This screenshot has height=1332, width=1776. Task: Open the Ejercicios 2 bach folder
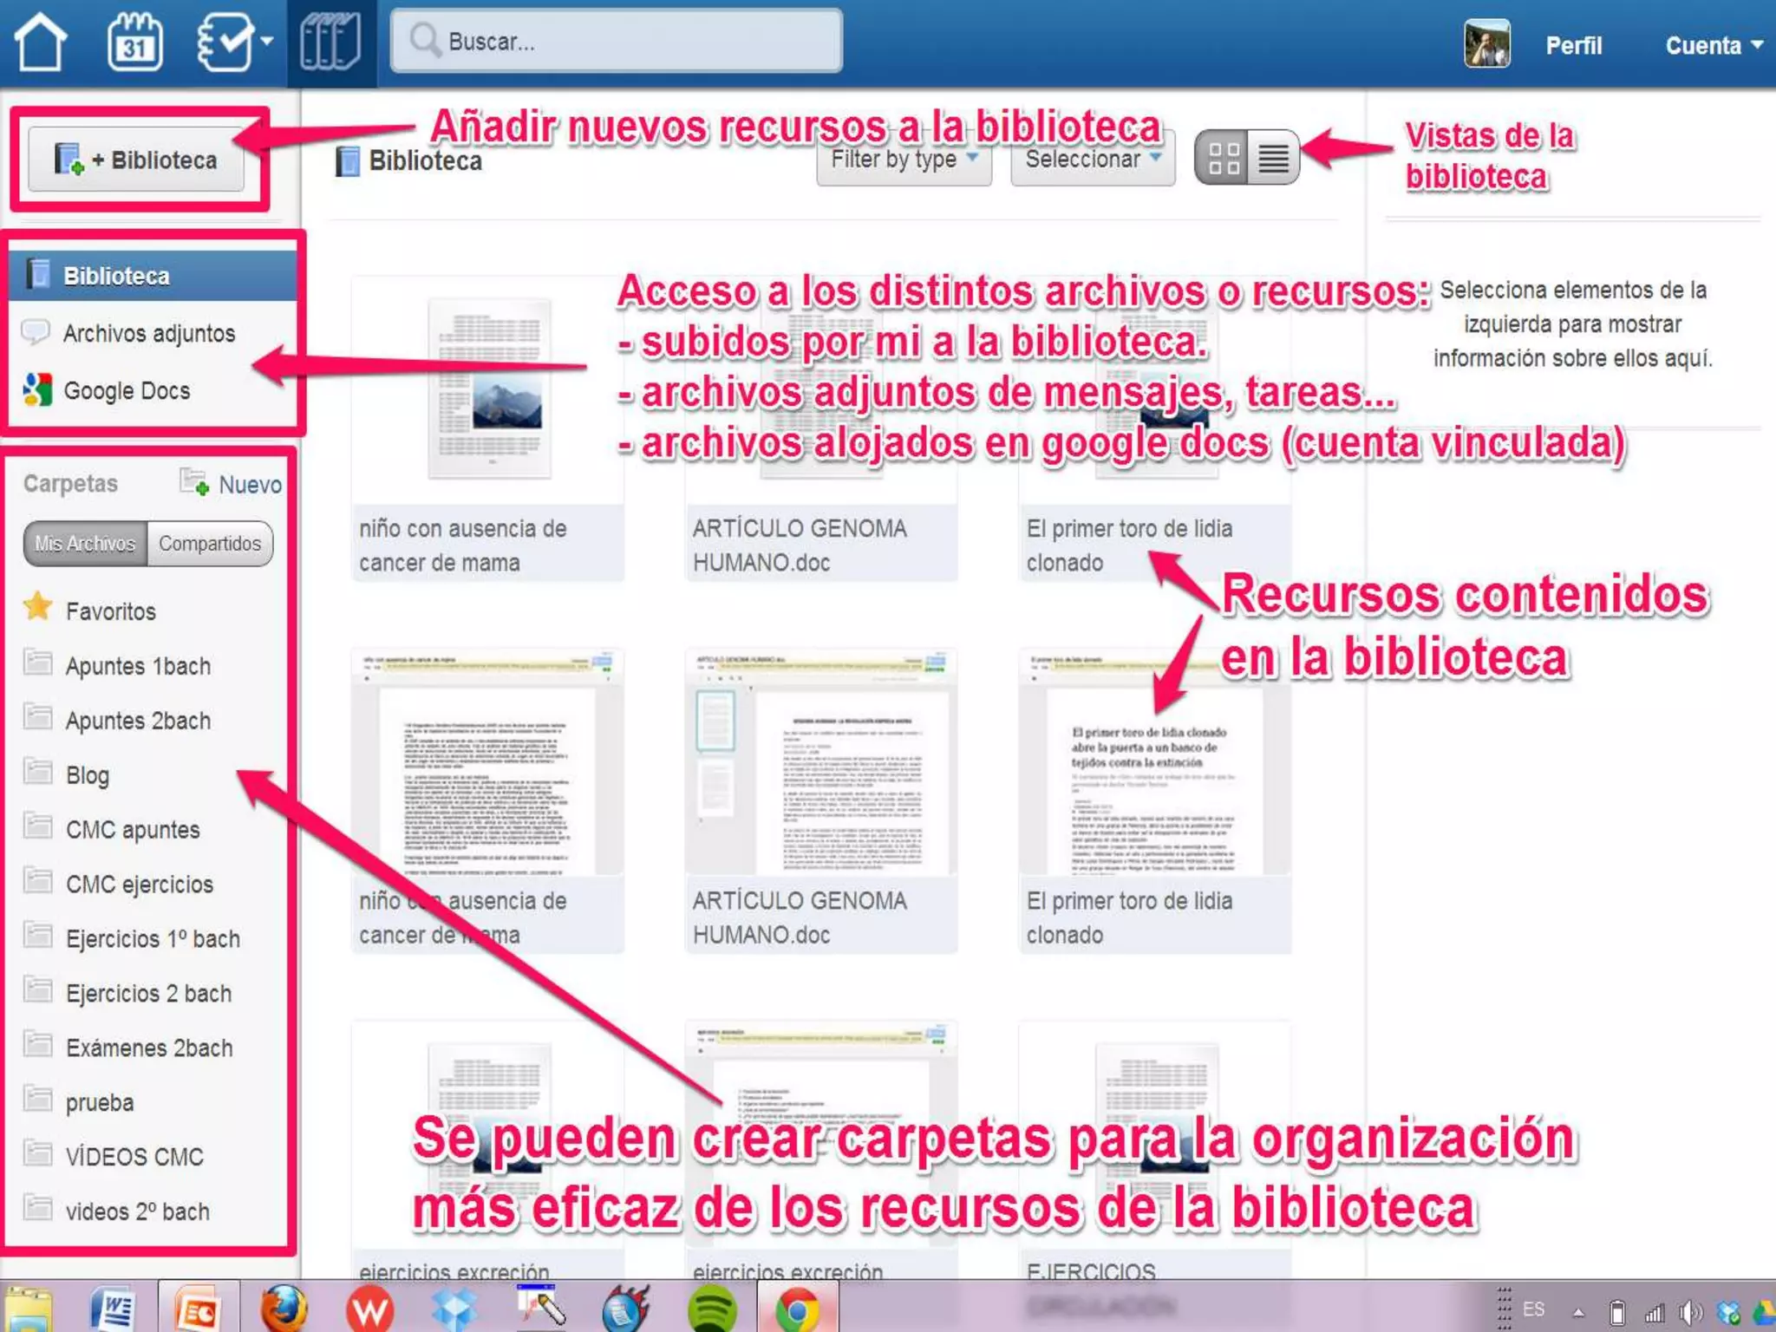[148, 994]
